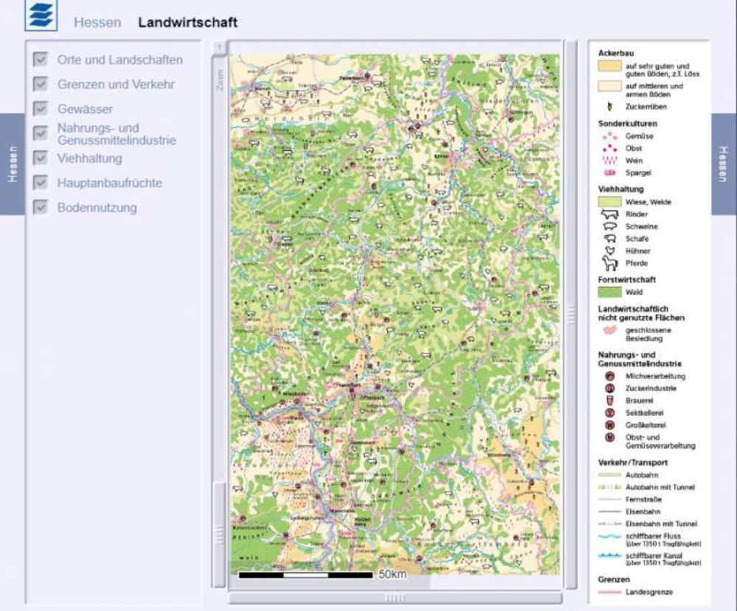737x611 pixels.
Task: Toggle the Gewässer layer checkbox
Action: click(41, 108)
